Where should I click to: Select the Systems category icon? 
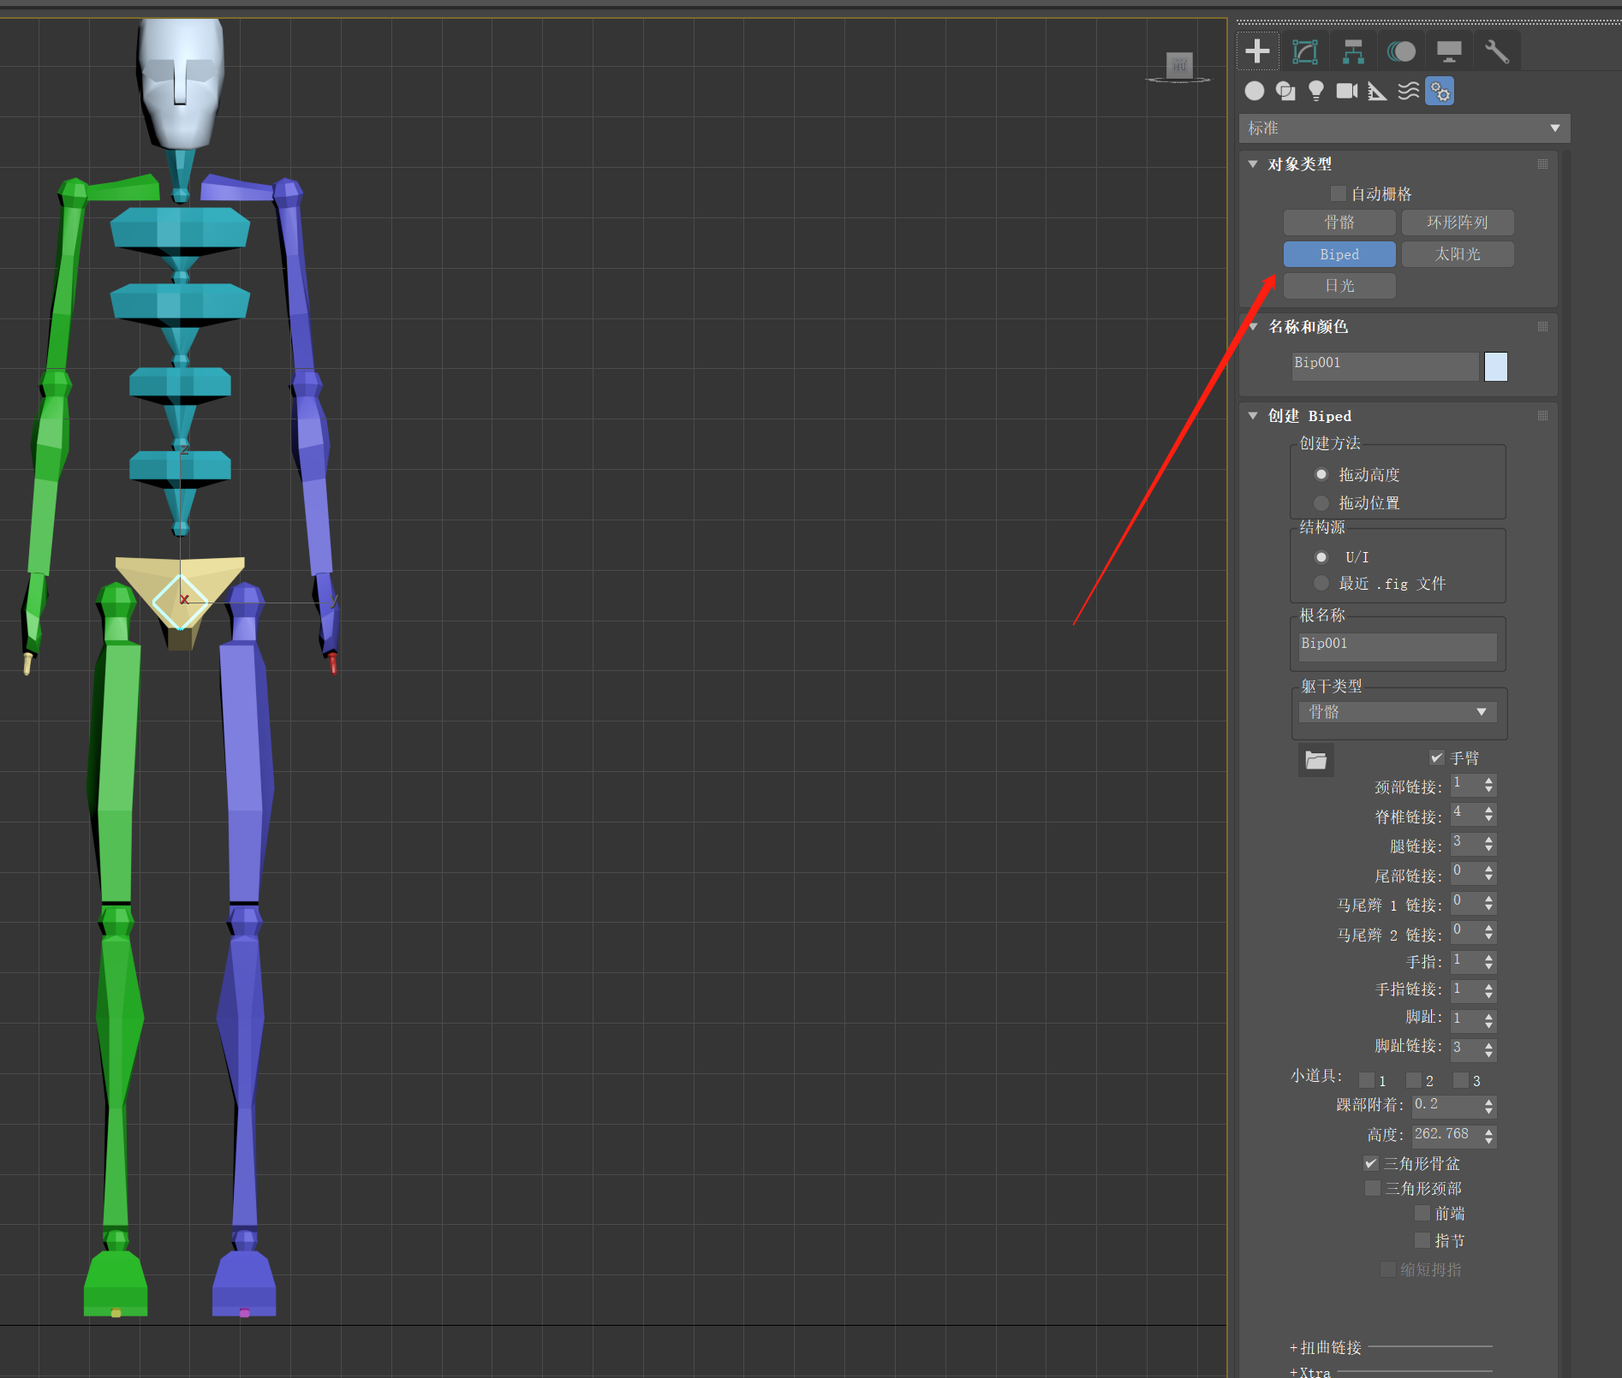point(1440,91)
